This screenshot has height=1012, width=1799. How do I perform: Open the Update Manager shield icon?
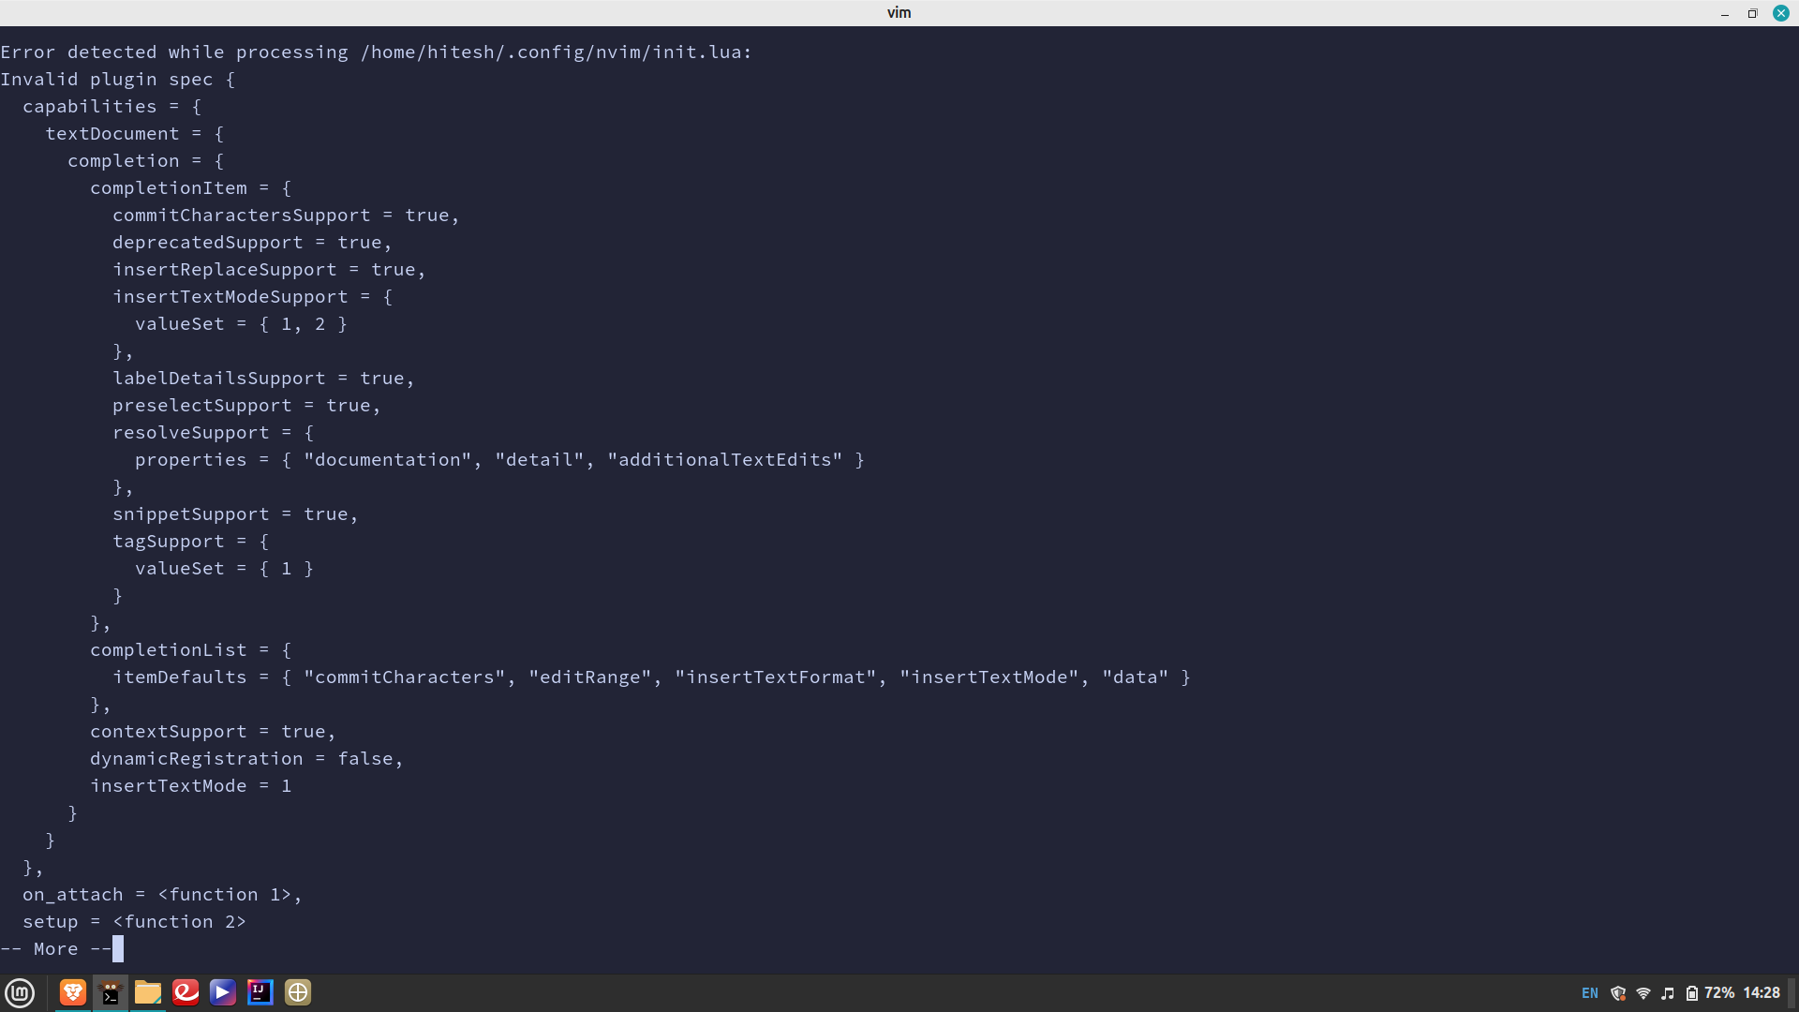tap(1618, 992)
